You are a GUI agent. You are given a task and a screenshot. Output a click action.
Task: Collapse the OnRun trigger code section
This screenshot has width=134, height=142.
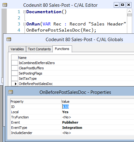(x=25, y=24)
